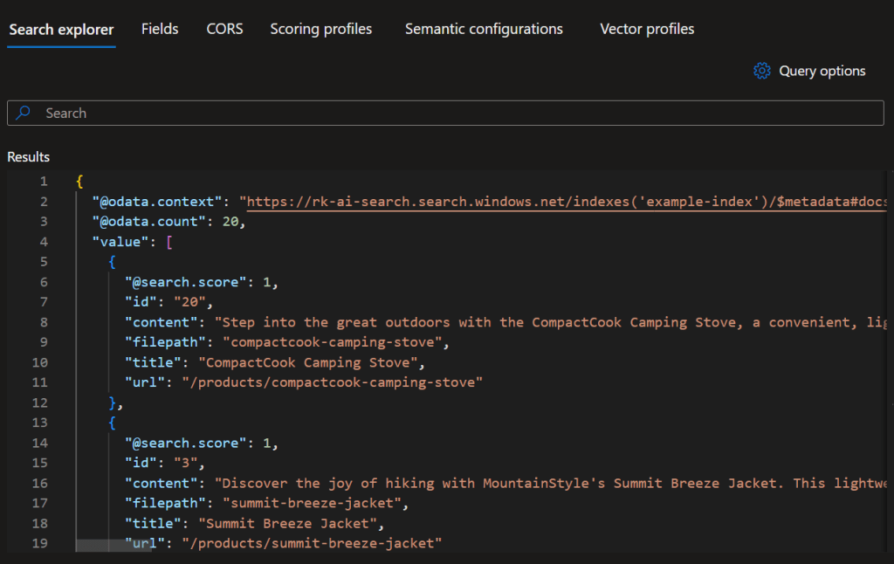The width and height of the screenshot is (894, 564).
Task: Open the @odata.context URL link
Action: click(x=567, y=202)
